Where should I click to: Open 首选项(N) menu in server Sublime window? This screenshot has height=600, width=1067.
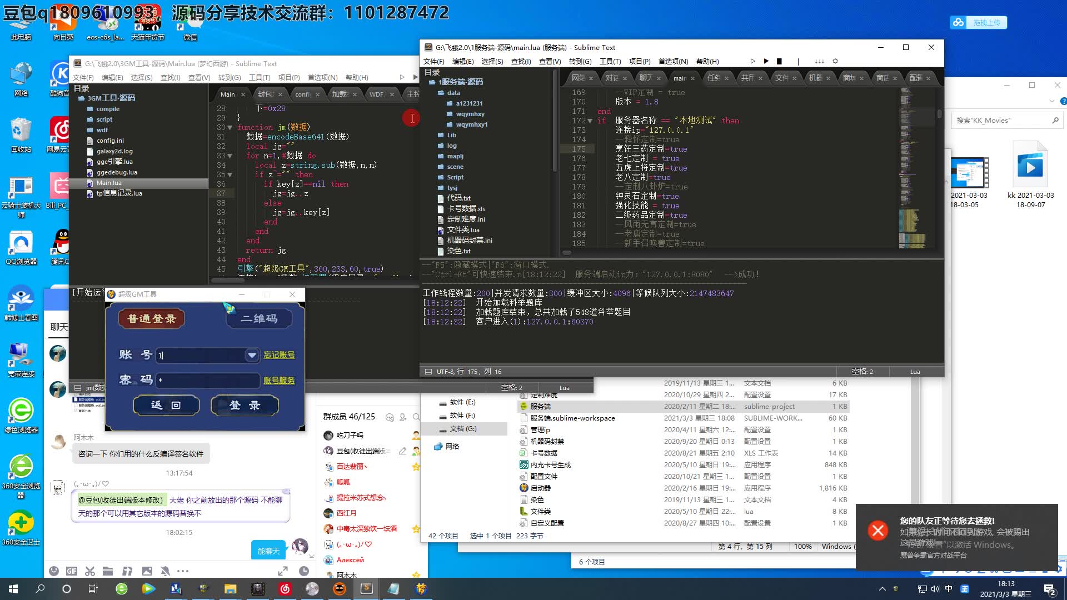[x=673, y=61]
